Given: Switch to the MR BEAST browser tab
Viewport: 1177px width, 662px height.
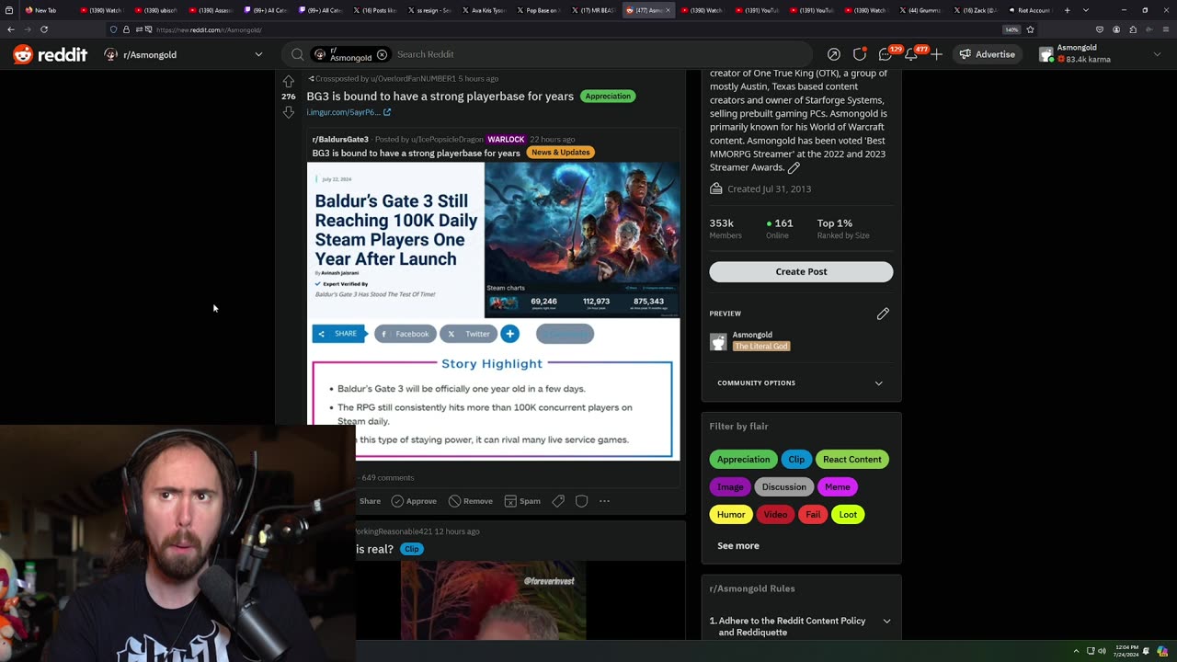Looking at the screenshot, I should [593, 10].
